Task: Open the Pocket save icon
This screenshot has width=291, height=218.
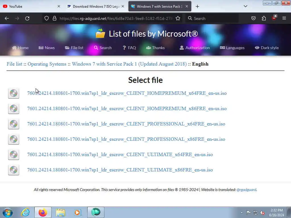Action: pyautogui.click(x=253, y=18)
